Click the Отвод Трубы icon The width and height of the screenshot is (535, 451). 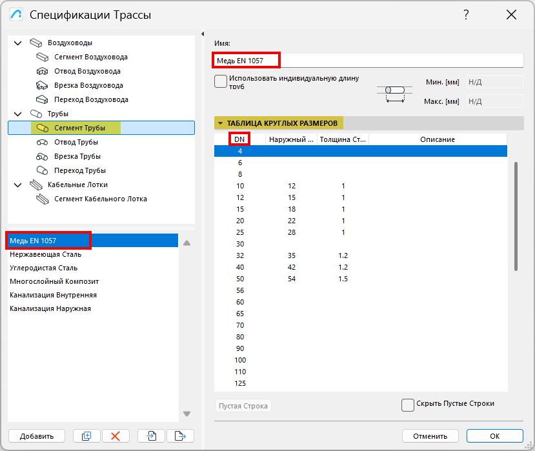[43, 142]
